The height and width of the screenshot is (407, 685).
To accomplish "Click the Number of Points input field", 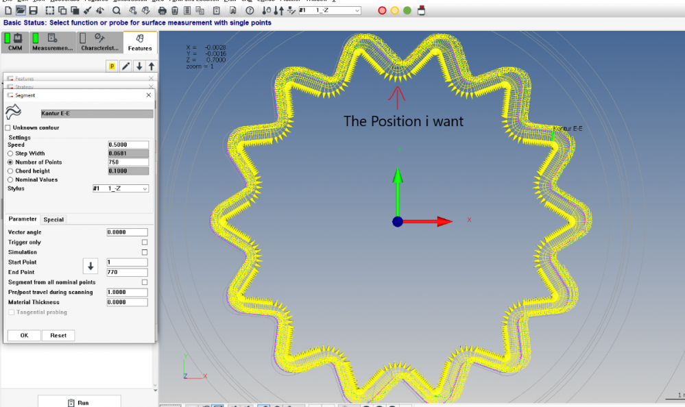I will point(128,162).
